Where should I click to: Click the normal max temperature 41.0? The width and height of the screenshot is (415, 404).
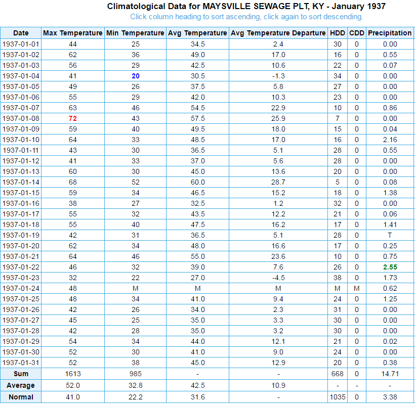(73, 397)
